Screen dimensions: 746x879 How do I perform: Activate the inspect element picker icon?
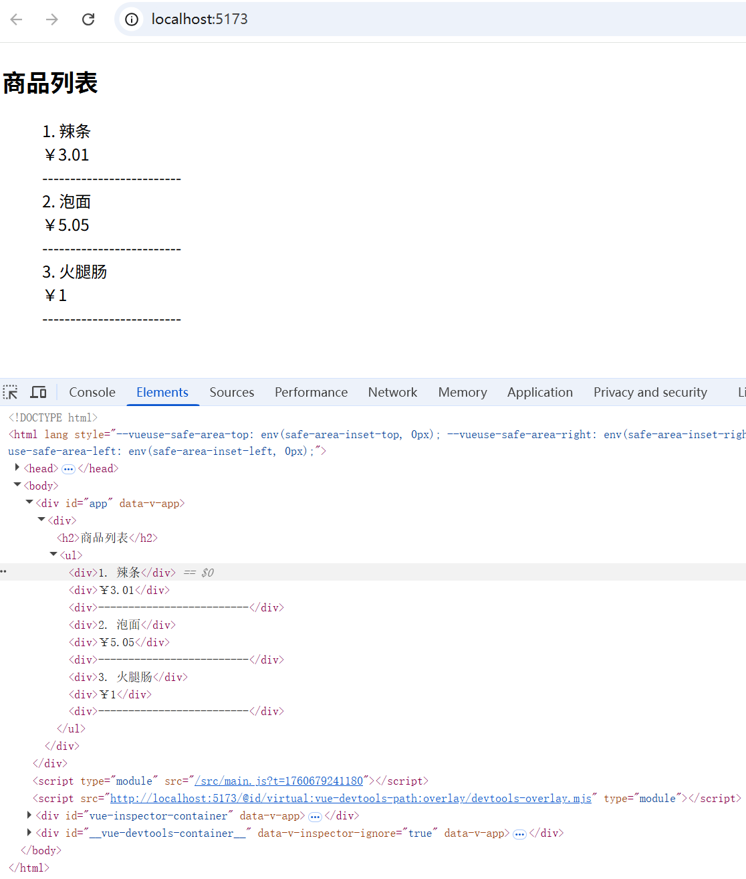tap(11, 393)
